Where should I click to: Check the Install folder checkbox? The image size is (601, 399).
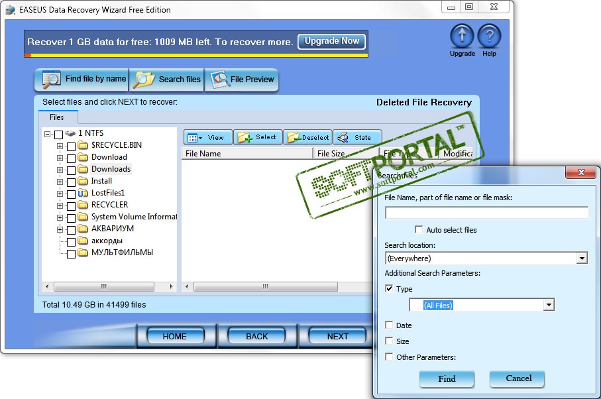pos(71,182)
